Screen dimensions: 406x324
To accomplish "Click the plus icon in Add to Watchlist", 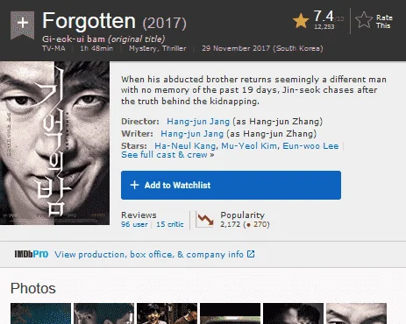I will click(x=134, y=185).
